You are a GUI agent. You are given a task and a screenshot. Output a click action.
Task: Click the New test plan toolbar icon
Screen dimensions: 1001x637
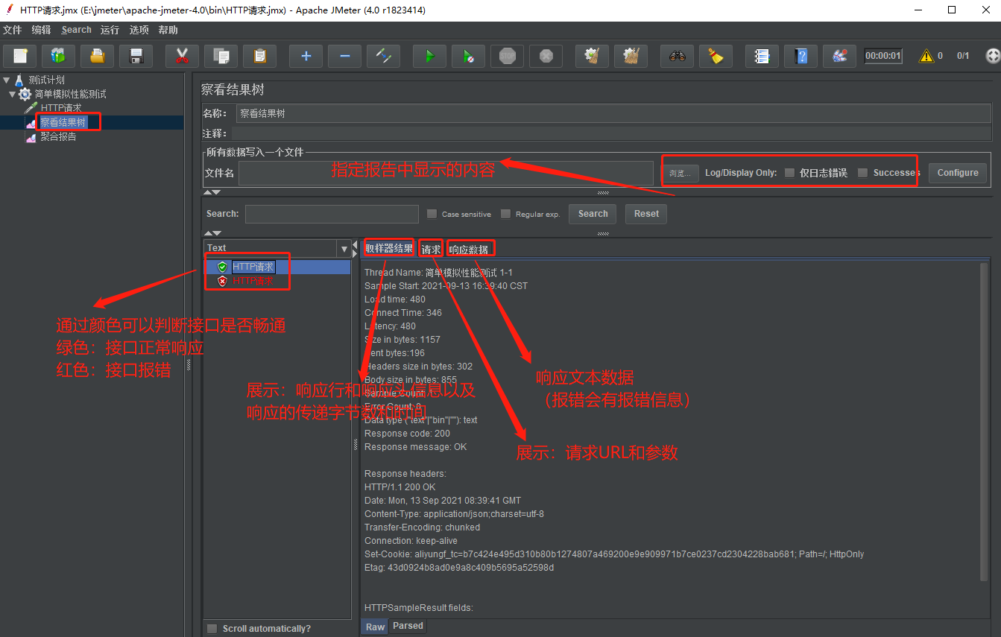pos(20,56)
